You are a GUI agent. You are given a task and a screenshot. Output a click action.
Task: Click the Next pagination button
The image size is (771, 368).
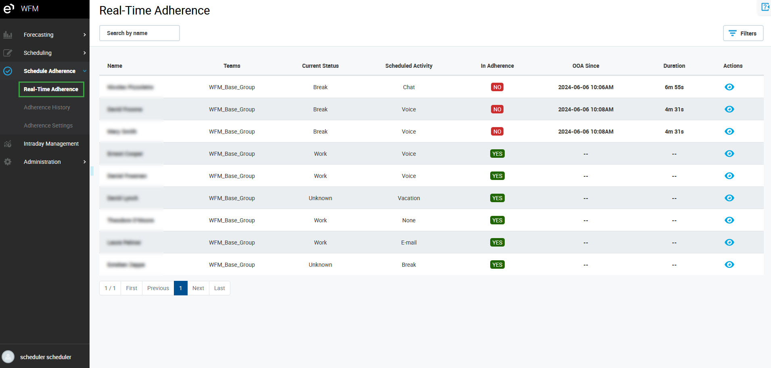[198, 288]
